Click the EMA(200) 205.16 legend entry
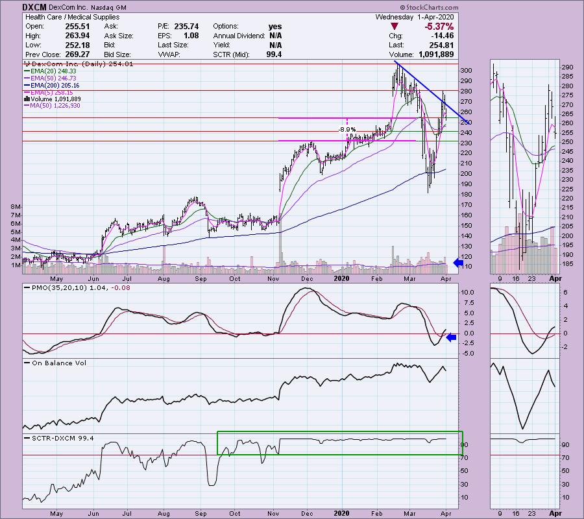This screenshot has width=584, height=519. (52, 85)
